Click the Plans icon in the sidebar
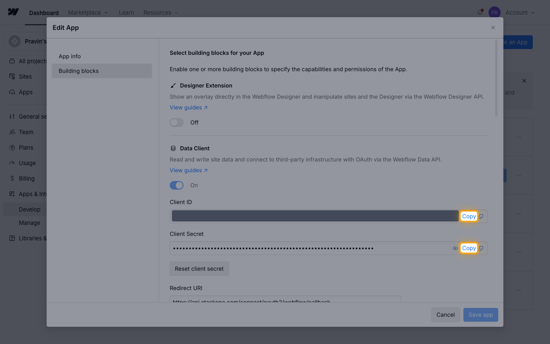550x344 pixels. (x=12, y=147)
